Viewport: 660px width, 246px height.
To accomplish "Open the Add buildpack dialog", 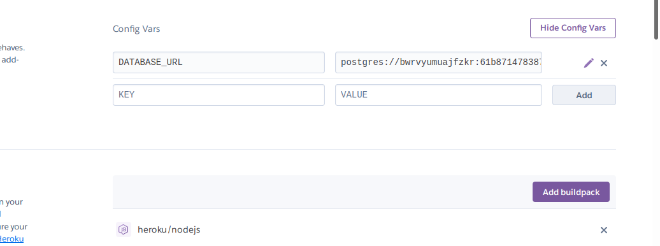I will [x=571, y=192].
